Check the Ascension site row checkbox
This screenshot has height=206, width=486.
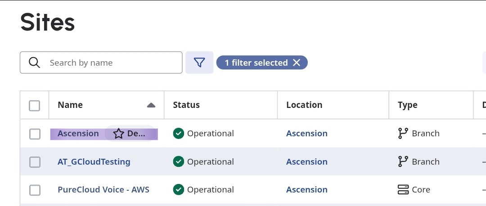(x=35, y=134)
